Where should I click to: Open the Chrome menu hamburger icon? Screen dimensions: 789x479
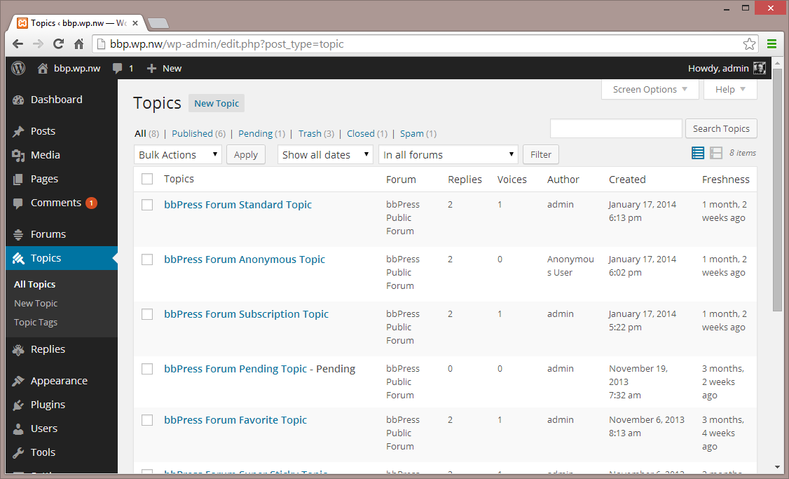click(x=771, y=44)
